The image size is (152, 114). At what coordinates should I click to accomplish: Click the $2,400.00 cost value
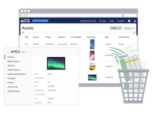51,86
